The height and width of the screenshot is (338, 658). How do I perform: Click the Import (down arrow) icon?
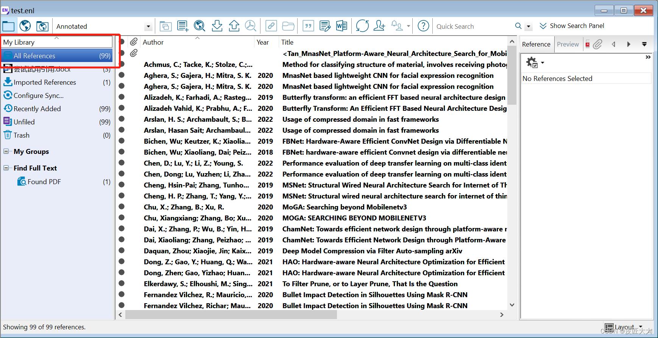coord(217,26)
